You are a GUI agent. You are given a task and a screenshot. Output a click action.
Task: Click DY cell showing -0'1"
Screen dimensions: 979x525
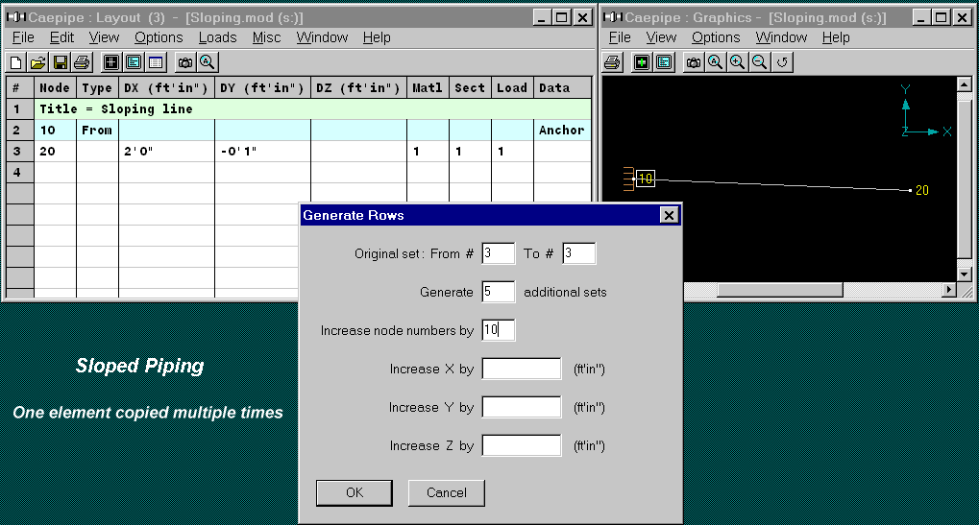pos(262,152)
